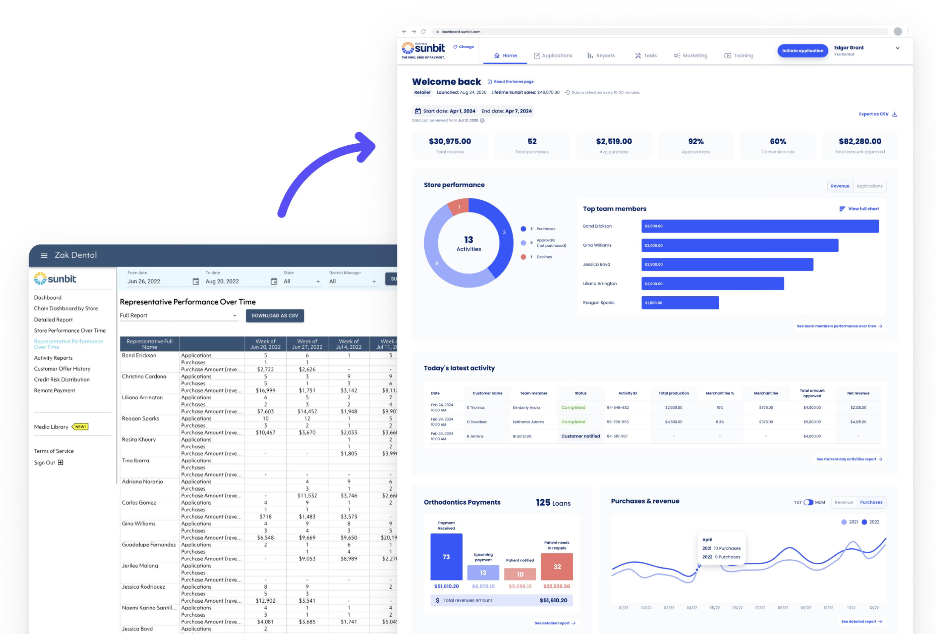This screenshot has width=936, height=634.
Task: Click the hamburger menu icon beside Zak Dental
Action: [44, 255]
